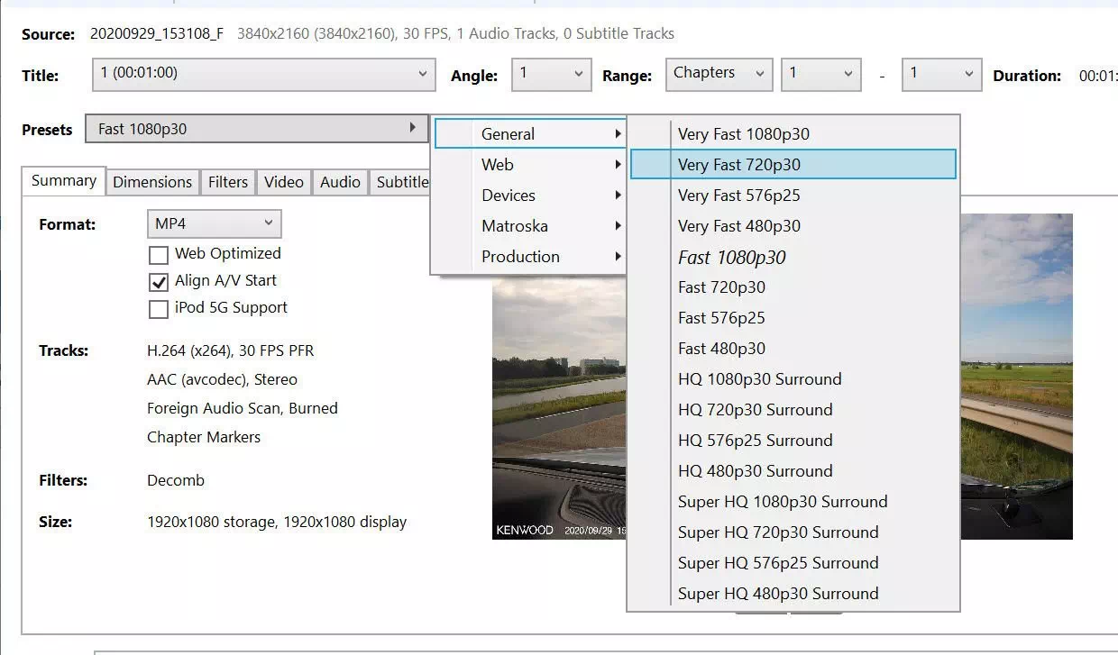1118x655 pixels.
Task: Switch to the Video tab
Action: tap(284, 182)
